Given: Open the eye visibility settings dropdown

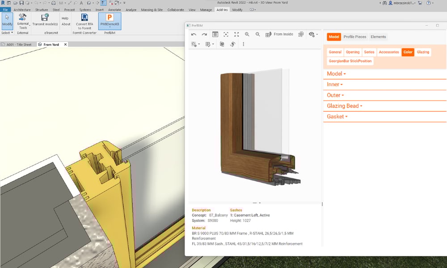Looking at the screenshot, I should [313, 34].
